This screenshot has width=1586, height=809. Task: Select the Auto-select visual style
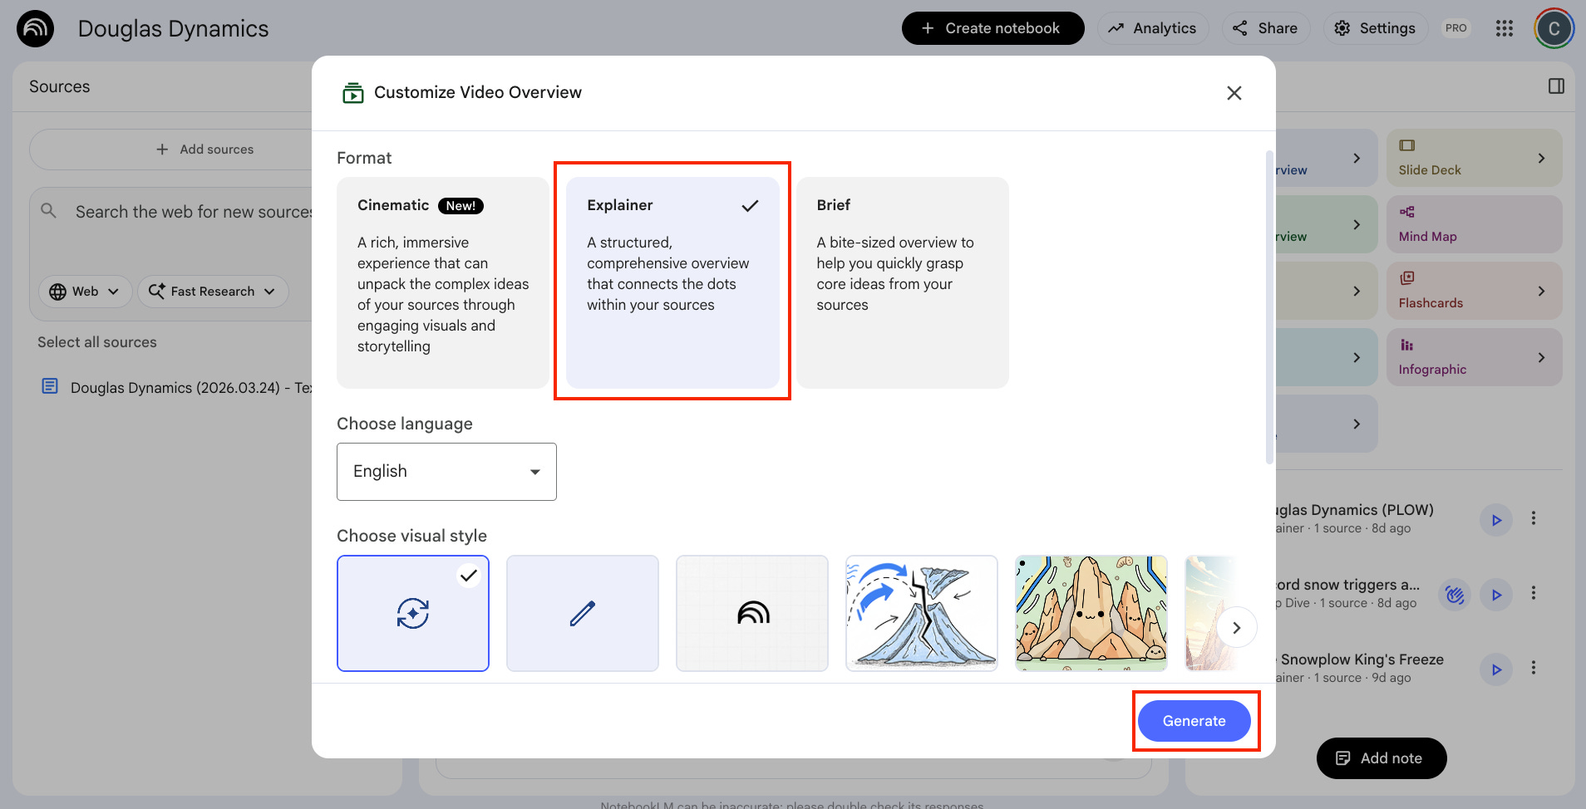(413, 613)
